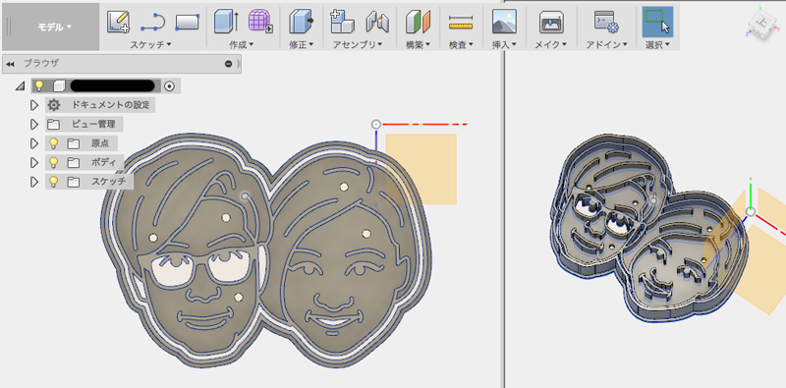Open the アドイン menu
This screenshot has width=786, height=388.
(607, 44)
